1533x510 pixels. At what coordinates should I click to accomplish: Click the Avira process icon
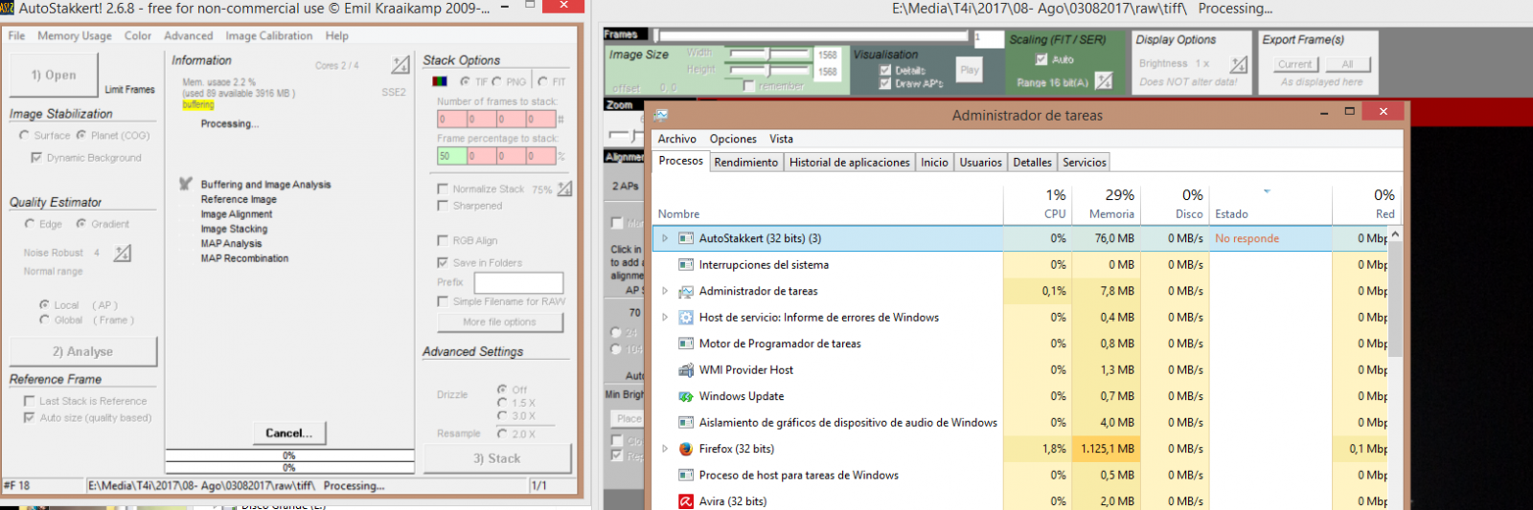[686, 501]
